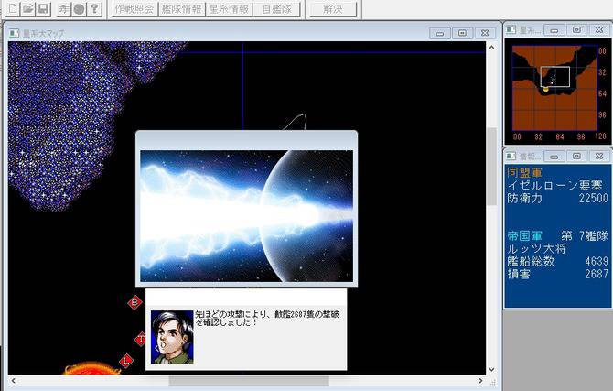Click the 作戦照会 toolbar button
Viewport: 613px width, 391px height.
134,9
